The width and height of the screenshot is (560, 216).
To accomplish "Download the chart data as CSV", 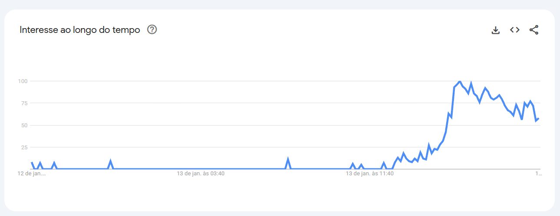I will [x=495, y=30].
